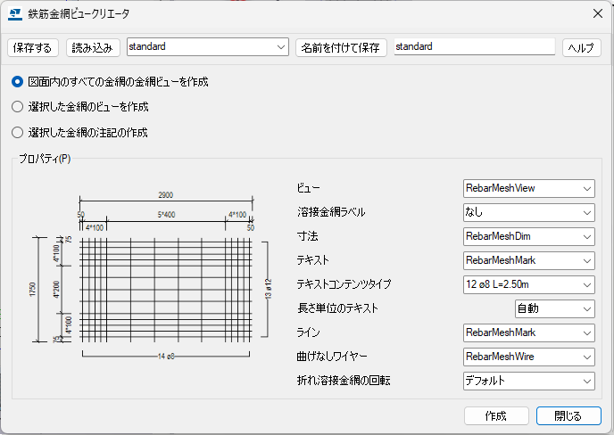The height and width of the screenshot is (435, 614).
Task: Open the テキストコンテンツタイプ dropdown
Action: (x=528, y=284)
